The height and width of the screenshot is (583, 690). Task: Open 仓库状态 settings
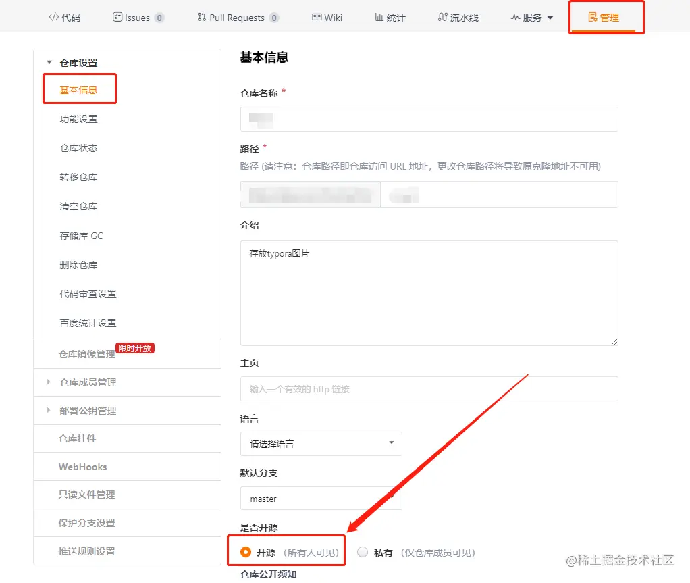(78, 148)
